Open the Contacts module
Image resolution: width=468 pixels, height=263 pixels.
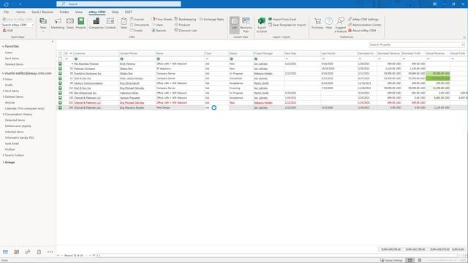pyautogui.click(x=110, y=23)
